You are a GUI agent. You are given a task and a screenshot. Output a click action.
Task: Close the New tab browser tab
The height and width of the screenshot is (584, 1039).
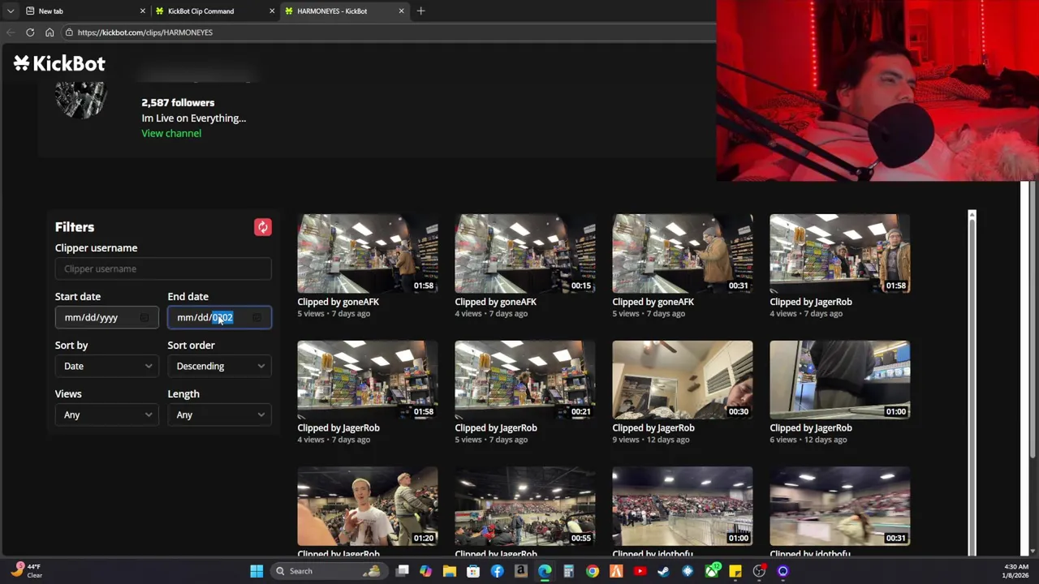click(142, 11)
